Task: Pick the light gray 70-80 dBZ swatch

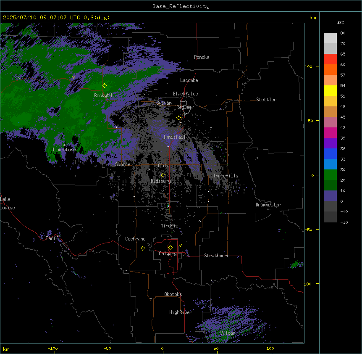Action: coord(330,38)
